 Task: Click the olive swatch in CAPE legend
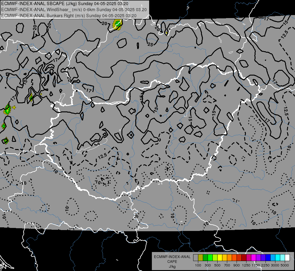point(200,258)
